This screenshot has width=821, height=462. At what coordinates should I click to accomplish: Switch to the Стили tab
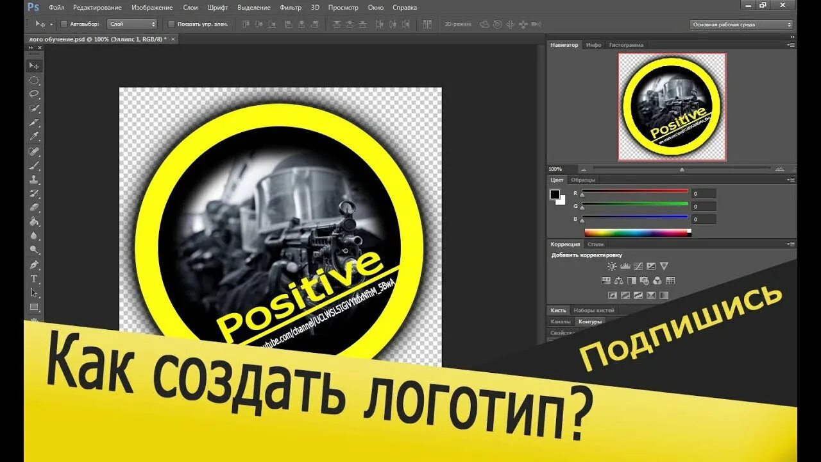click(x=595, y=244)
